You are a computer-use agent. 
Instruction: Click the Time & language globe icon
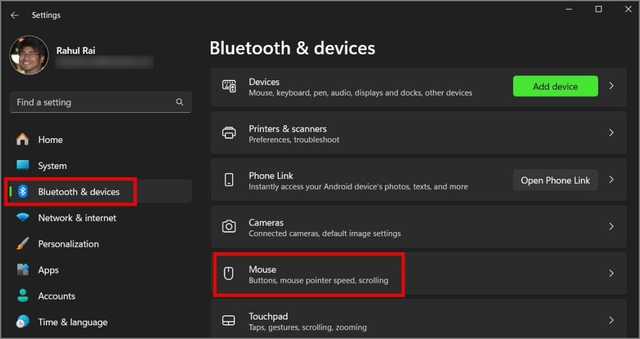(22, 322)
